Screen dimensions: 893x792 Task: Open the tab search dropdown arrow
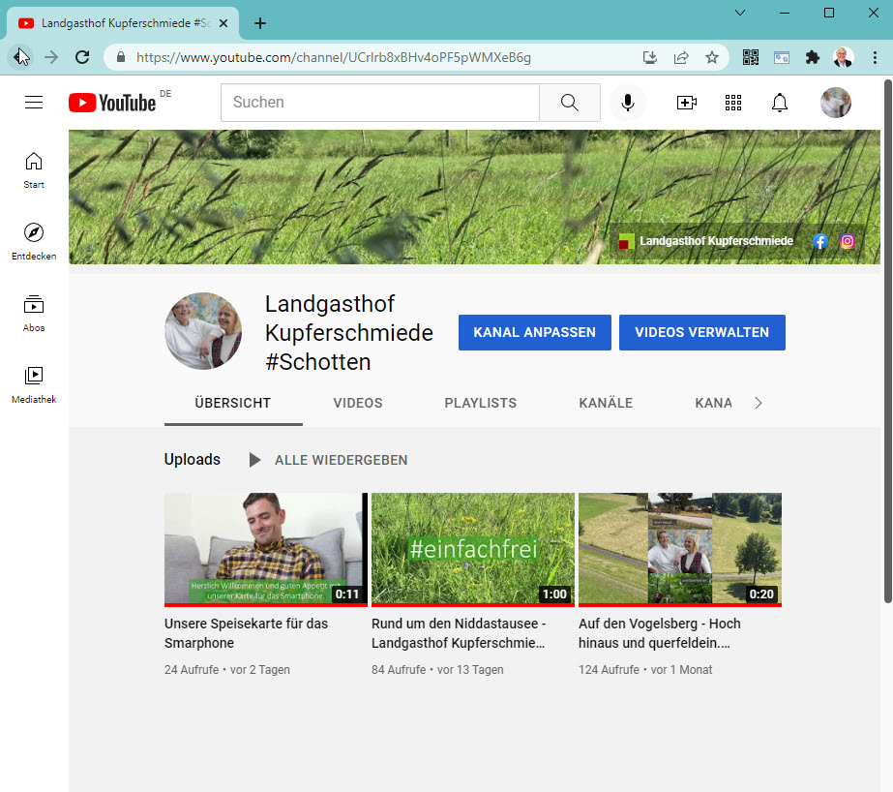point(740,13)
